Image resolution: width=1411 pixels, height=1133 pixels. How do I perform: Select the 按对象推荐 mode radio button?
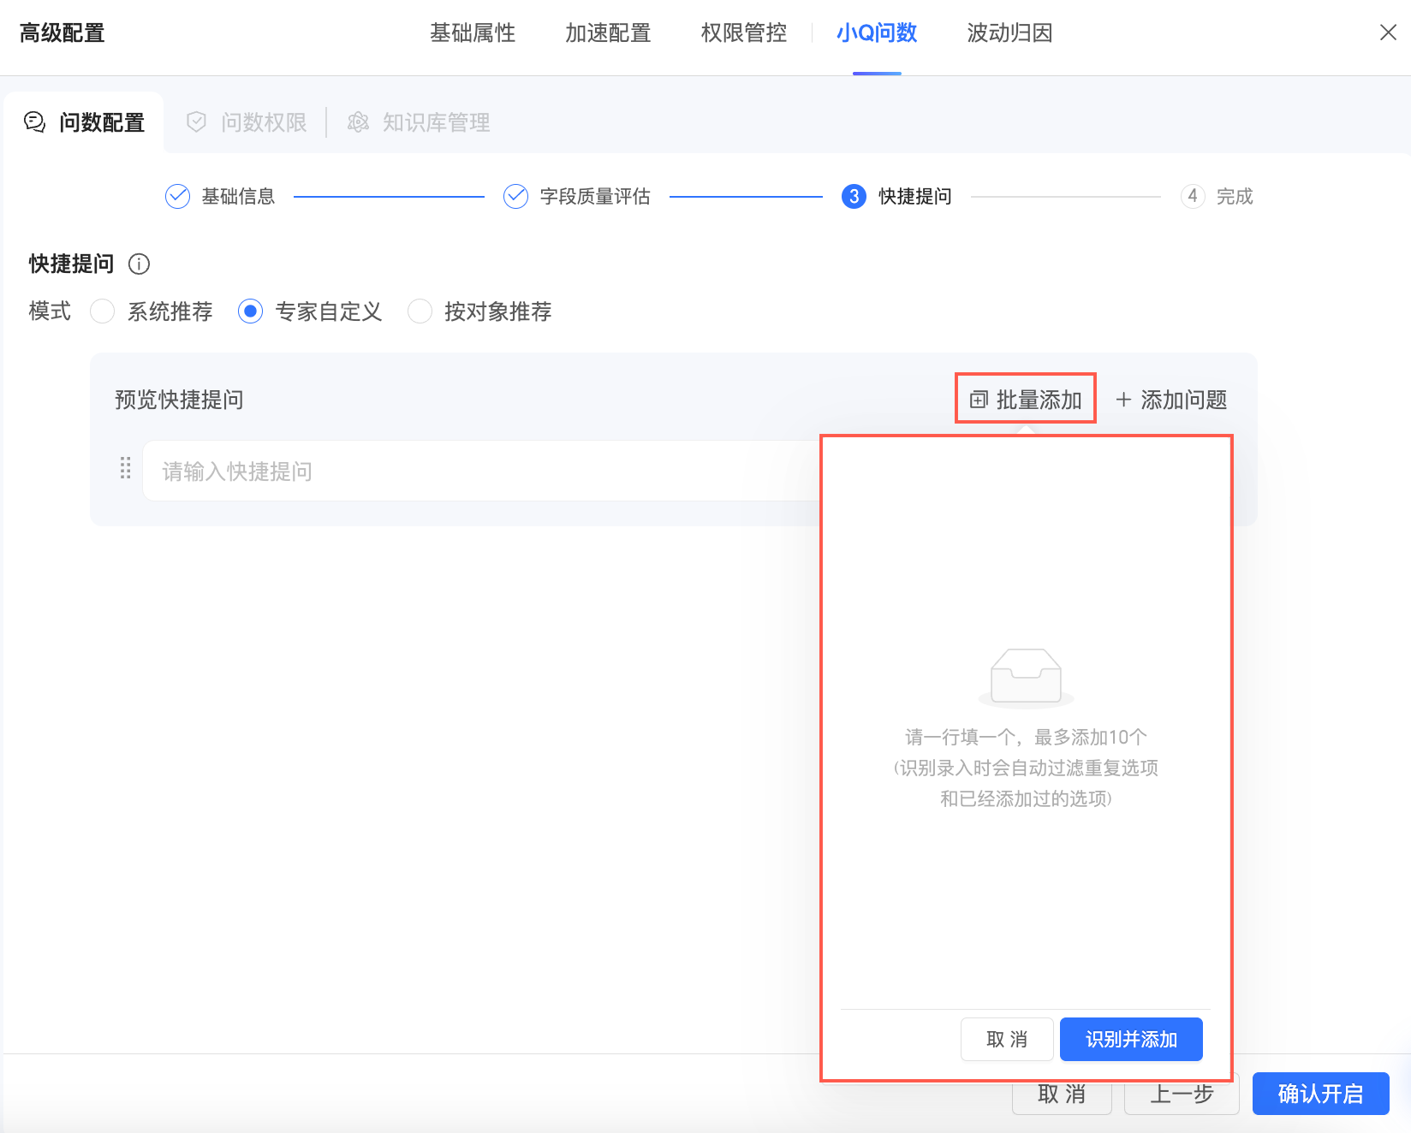420,311
